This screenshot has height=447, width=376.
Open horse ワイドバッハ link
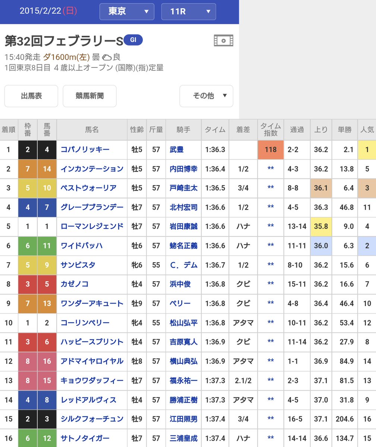[x=82, y=246]
